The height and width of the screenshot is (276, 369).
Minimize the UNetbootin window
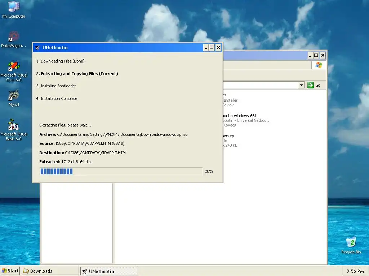(x=206, y=48)
